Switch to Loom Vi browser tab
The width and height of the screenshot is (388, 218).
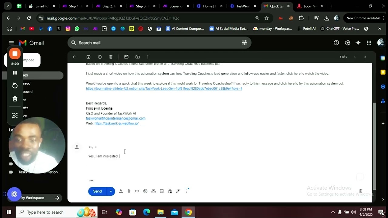tap(310, 6)
